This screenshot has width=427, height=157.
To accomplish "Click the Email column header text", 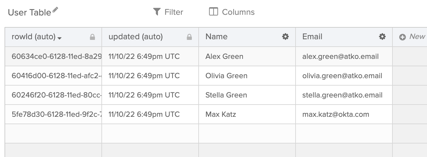I will pyautogui.click(x=312, y=37).
